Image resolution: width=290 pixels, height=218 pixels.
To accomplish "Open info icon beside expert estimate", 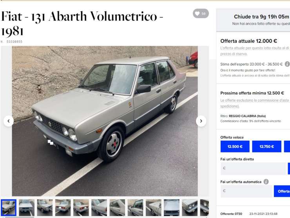I will (x=287, y=64).
